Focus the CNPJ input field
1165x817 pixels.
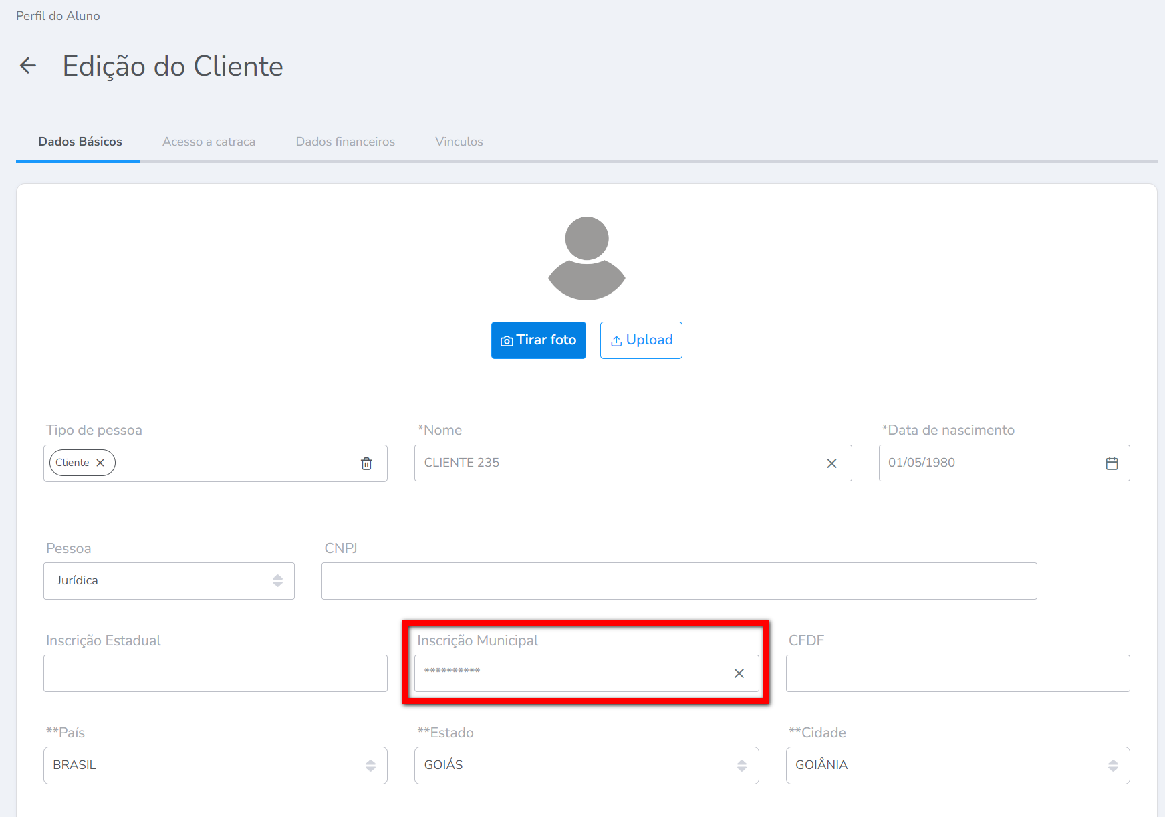click(x=678, y=581)
